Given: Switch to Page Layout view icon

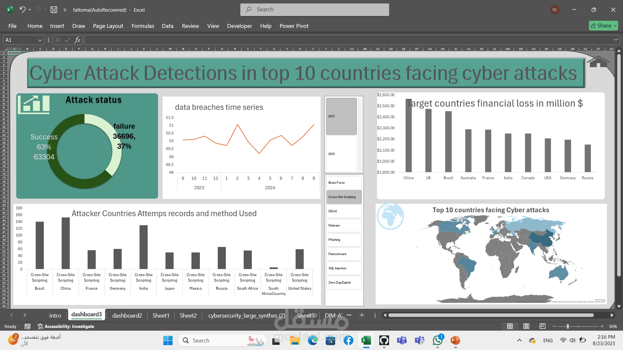Looking at the screenshot, I should [x=526, y=326].
